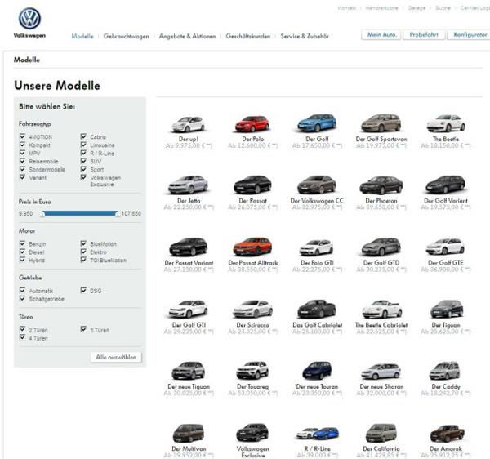The image size is (490, 459).
Task: Click the Preis in Euro slider track
Action: pos(79,213)
